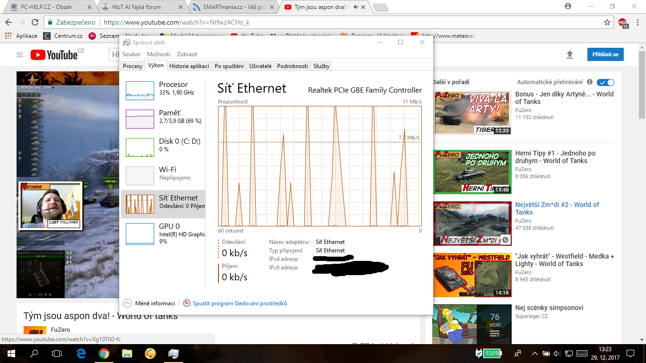Switch to the Historie aplikací tab
646x363 pixels.
189,66
